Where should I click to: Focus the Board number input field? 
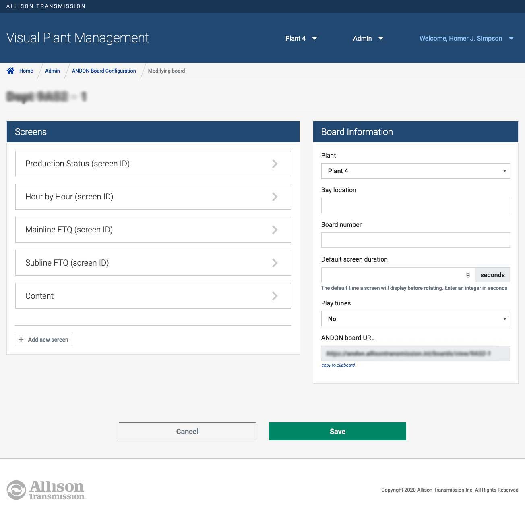pyautogui.click(x=415, y=240)
